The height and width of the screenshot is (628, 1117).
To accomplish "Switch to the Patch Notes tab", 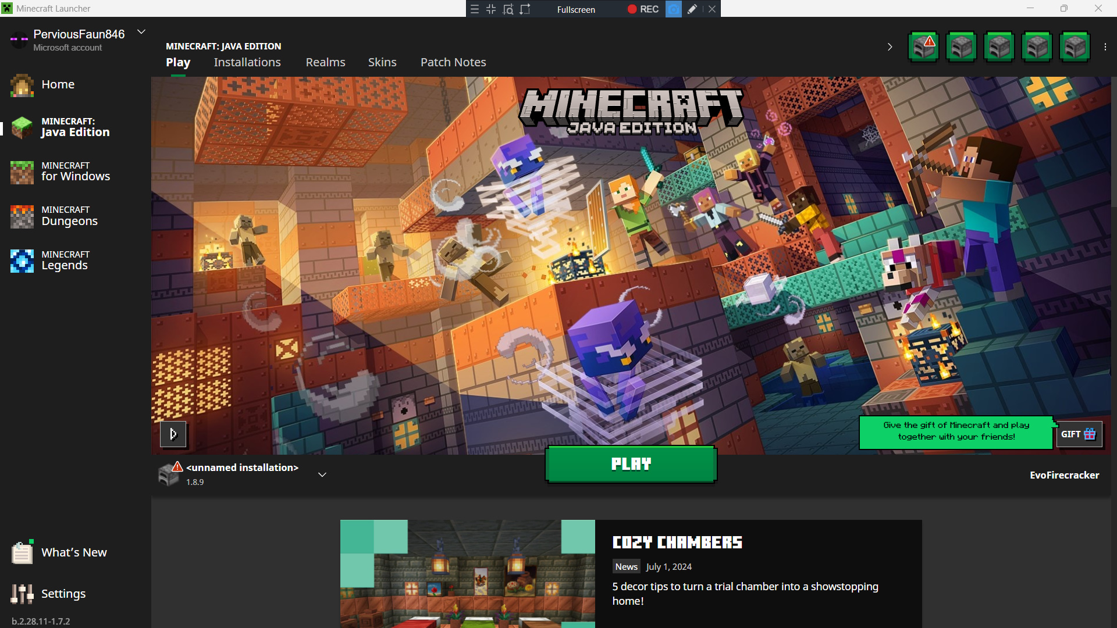I will [x=453, y=62].
